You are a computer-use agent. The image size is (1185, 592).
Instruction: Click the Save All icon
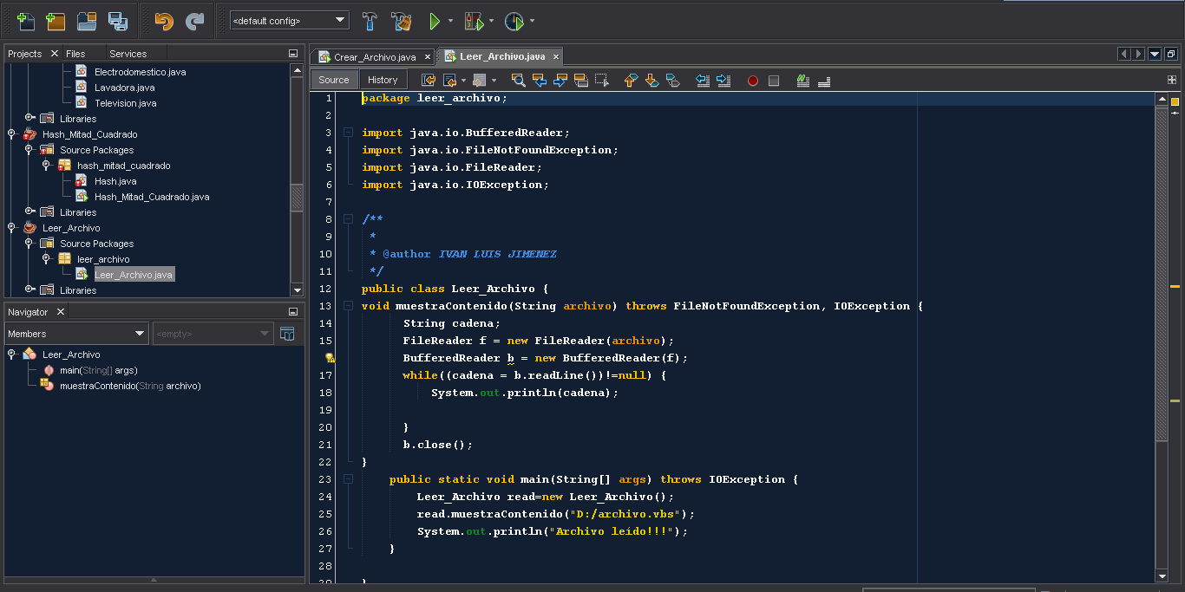click(x=117, y=21)
